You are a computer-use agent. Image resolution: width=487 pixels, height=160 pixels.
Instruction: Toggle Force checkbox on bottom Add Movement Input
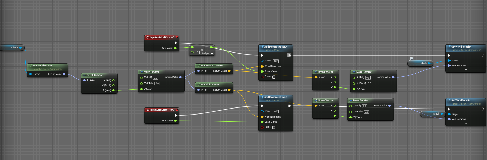point(274,127)
